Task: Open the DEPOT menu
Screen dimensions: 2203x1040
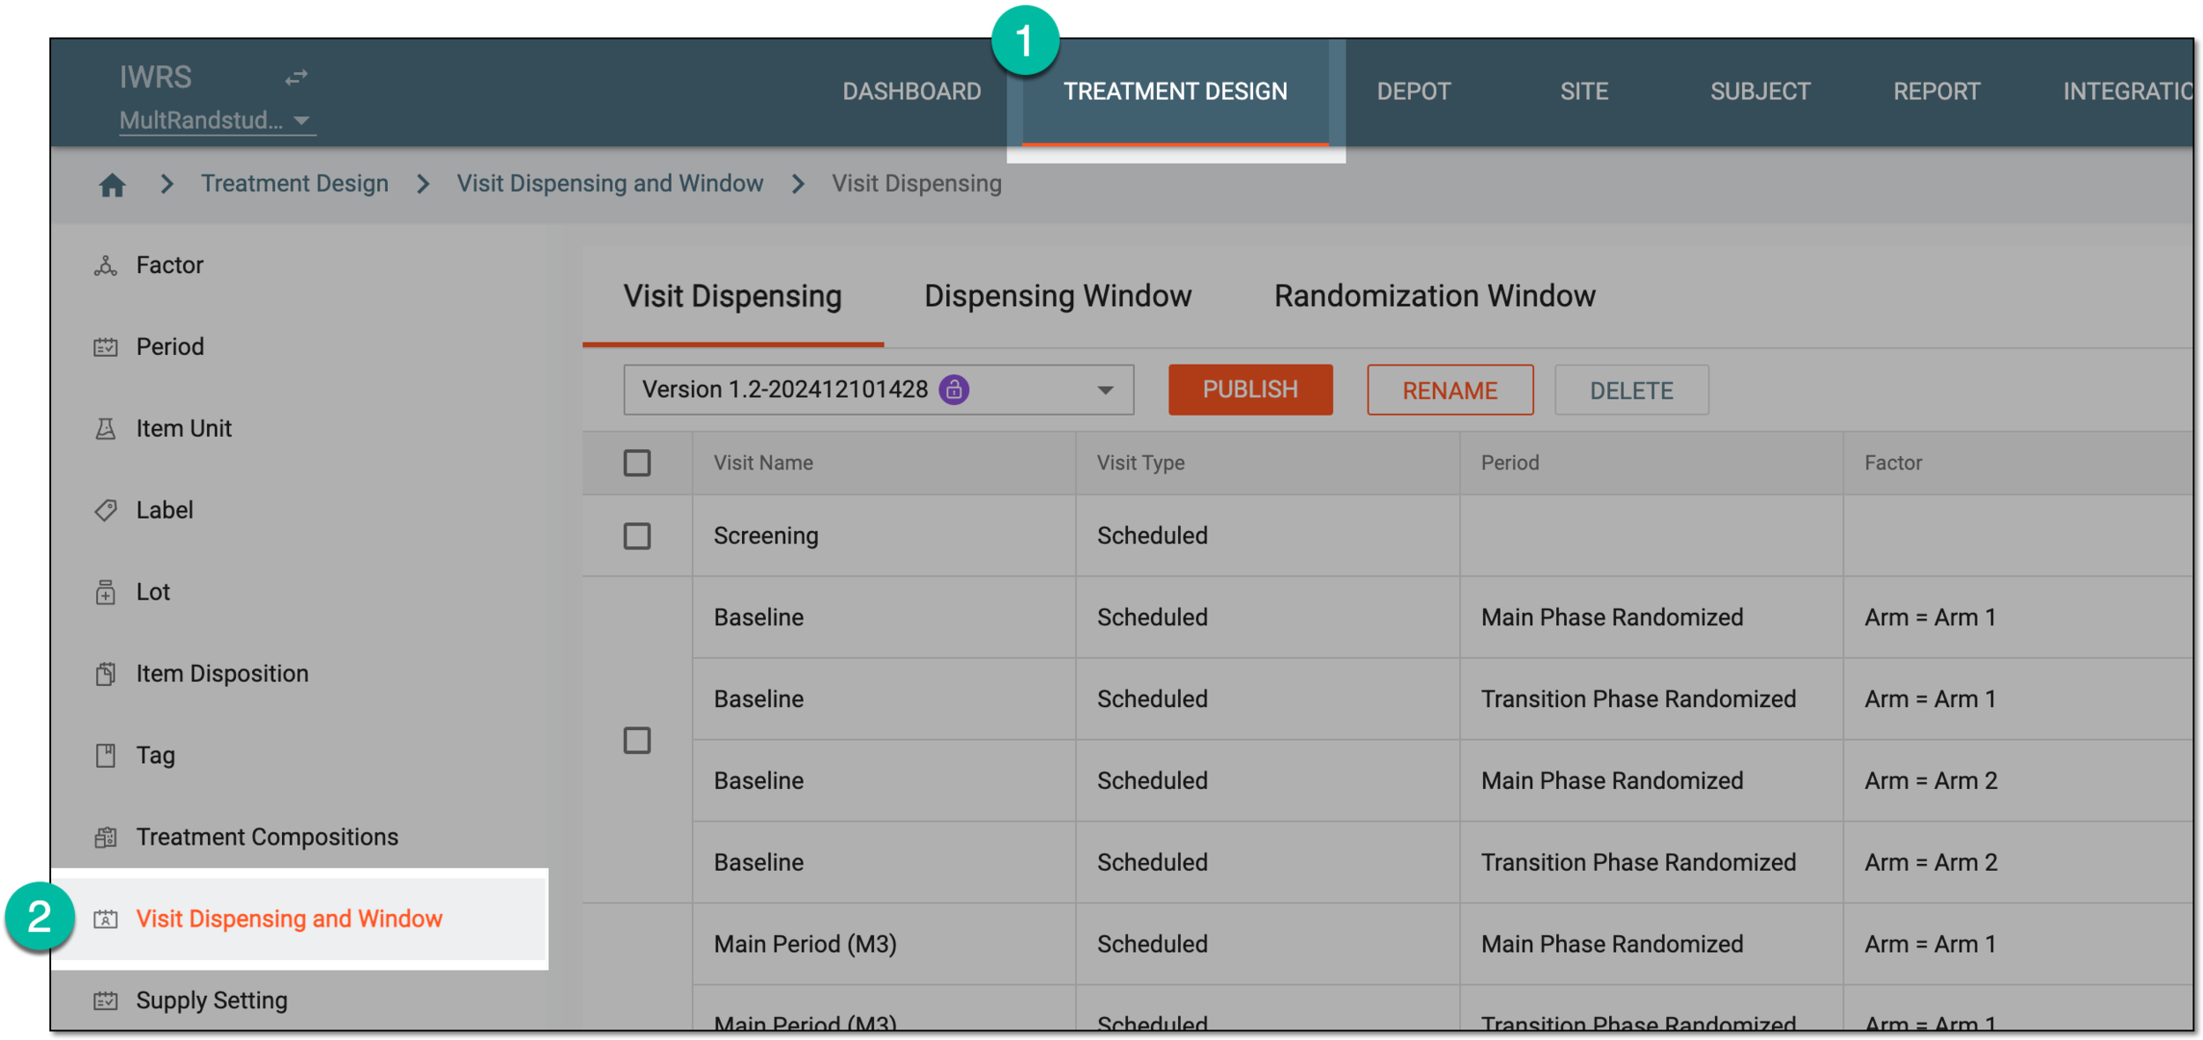Action: tap(1413, 92)
